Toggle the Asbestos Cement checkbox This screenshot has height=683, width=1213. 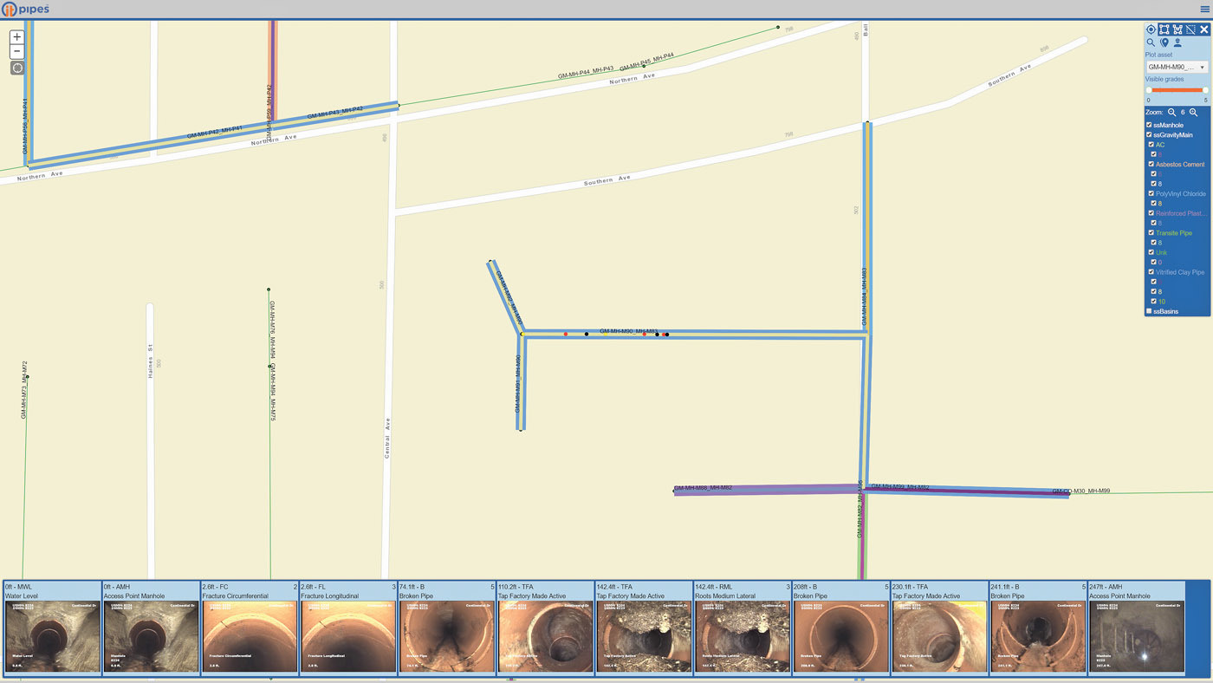point(1151,164)
